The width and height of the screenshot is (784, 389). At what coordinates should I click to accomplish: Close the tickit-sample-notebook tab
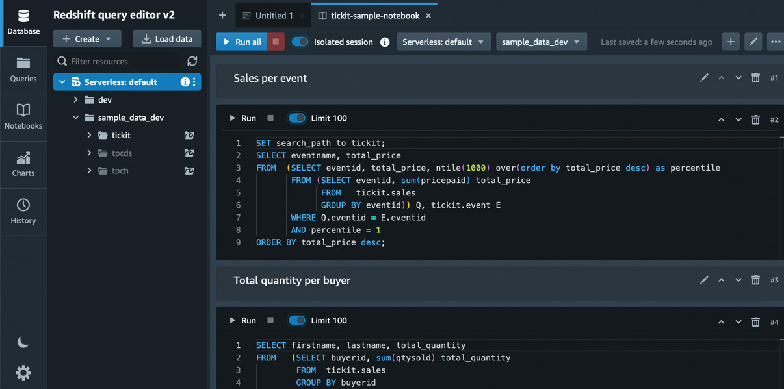(428, 16)
